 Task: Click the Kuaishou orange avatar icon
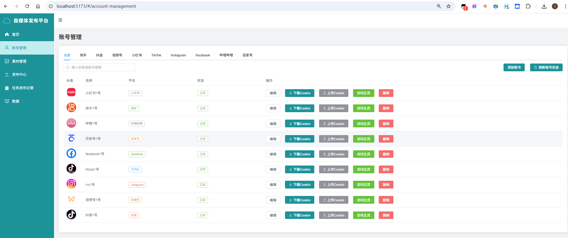pos(71,108)
